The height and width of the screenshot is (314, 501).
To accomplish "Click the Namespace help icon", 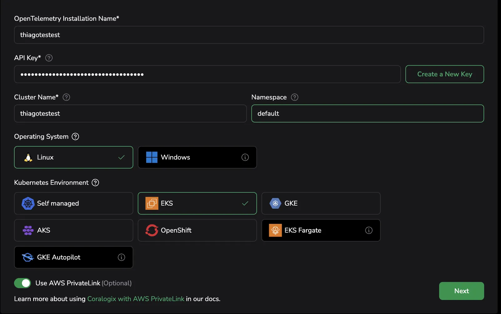I will click(x=295, y=97).
